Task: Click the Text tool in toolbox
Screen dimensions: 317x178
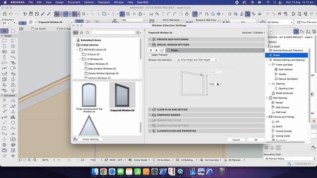Action: (13, 112)
